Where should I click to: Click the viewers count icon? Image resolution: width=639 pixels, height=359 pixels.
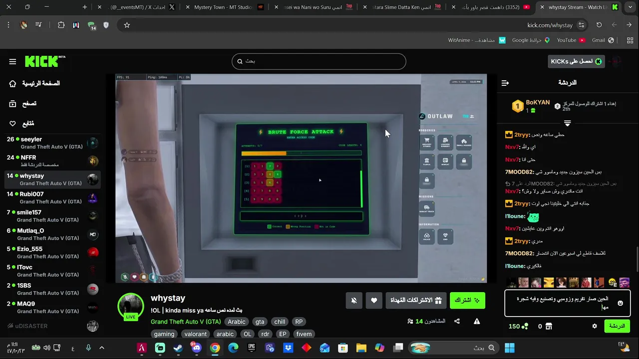(410, 322)
